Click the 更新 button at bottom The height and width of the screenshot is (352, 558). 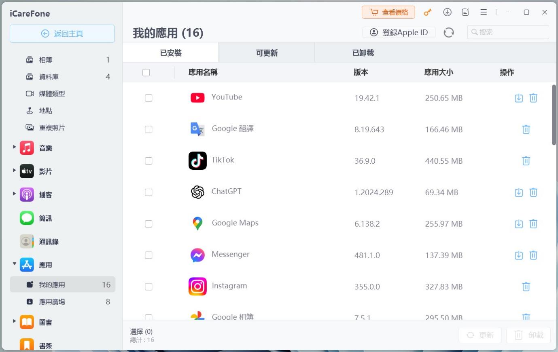click(480, 335)
